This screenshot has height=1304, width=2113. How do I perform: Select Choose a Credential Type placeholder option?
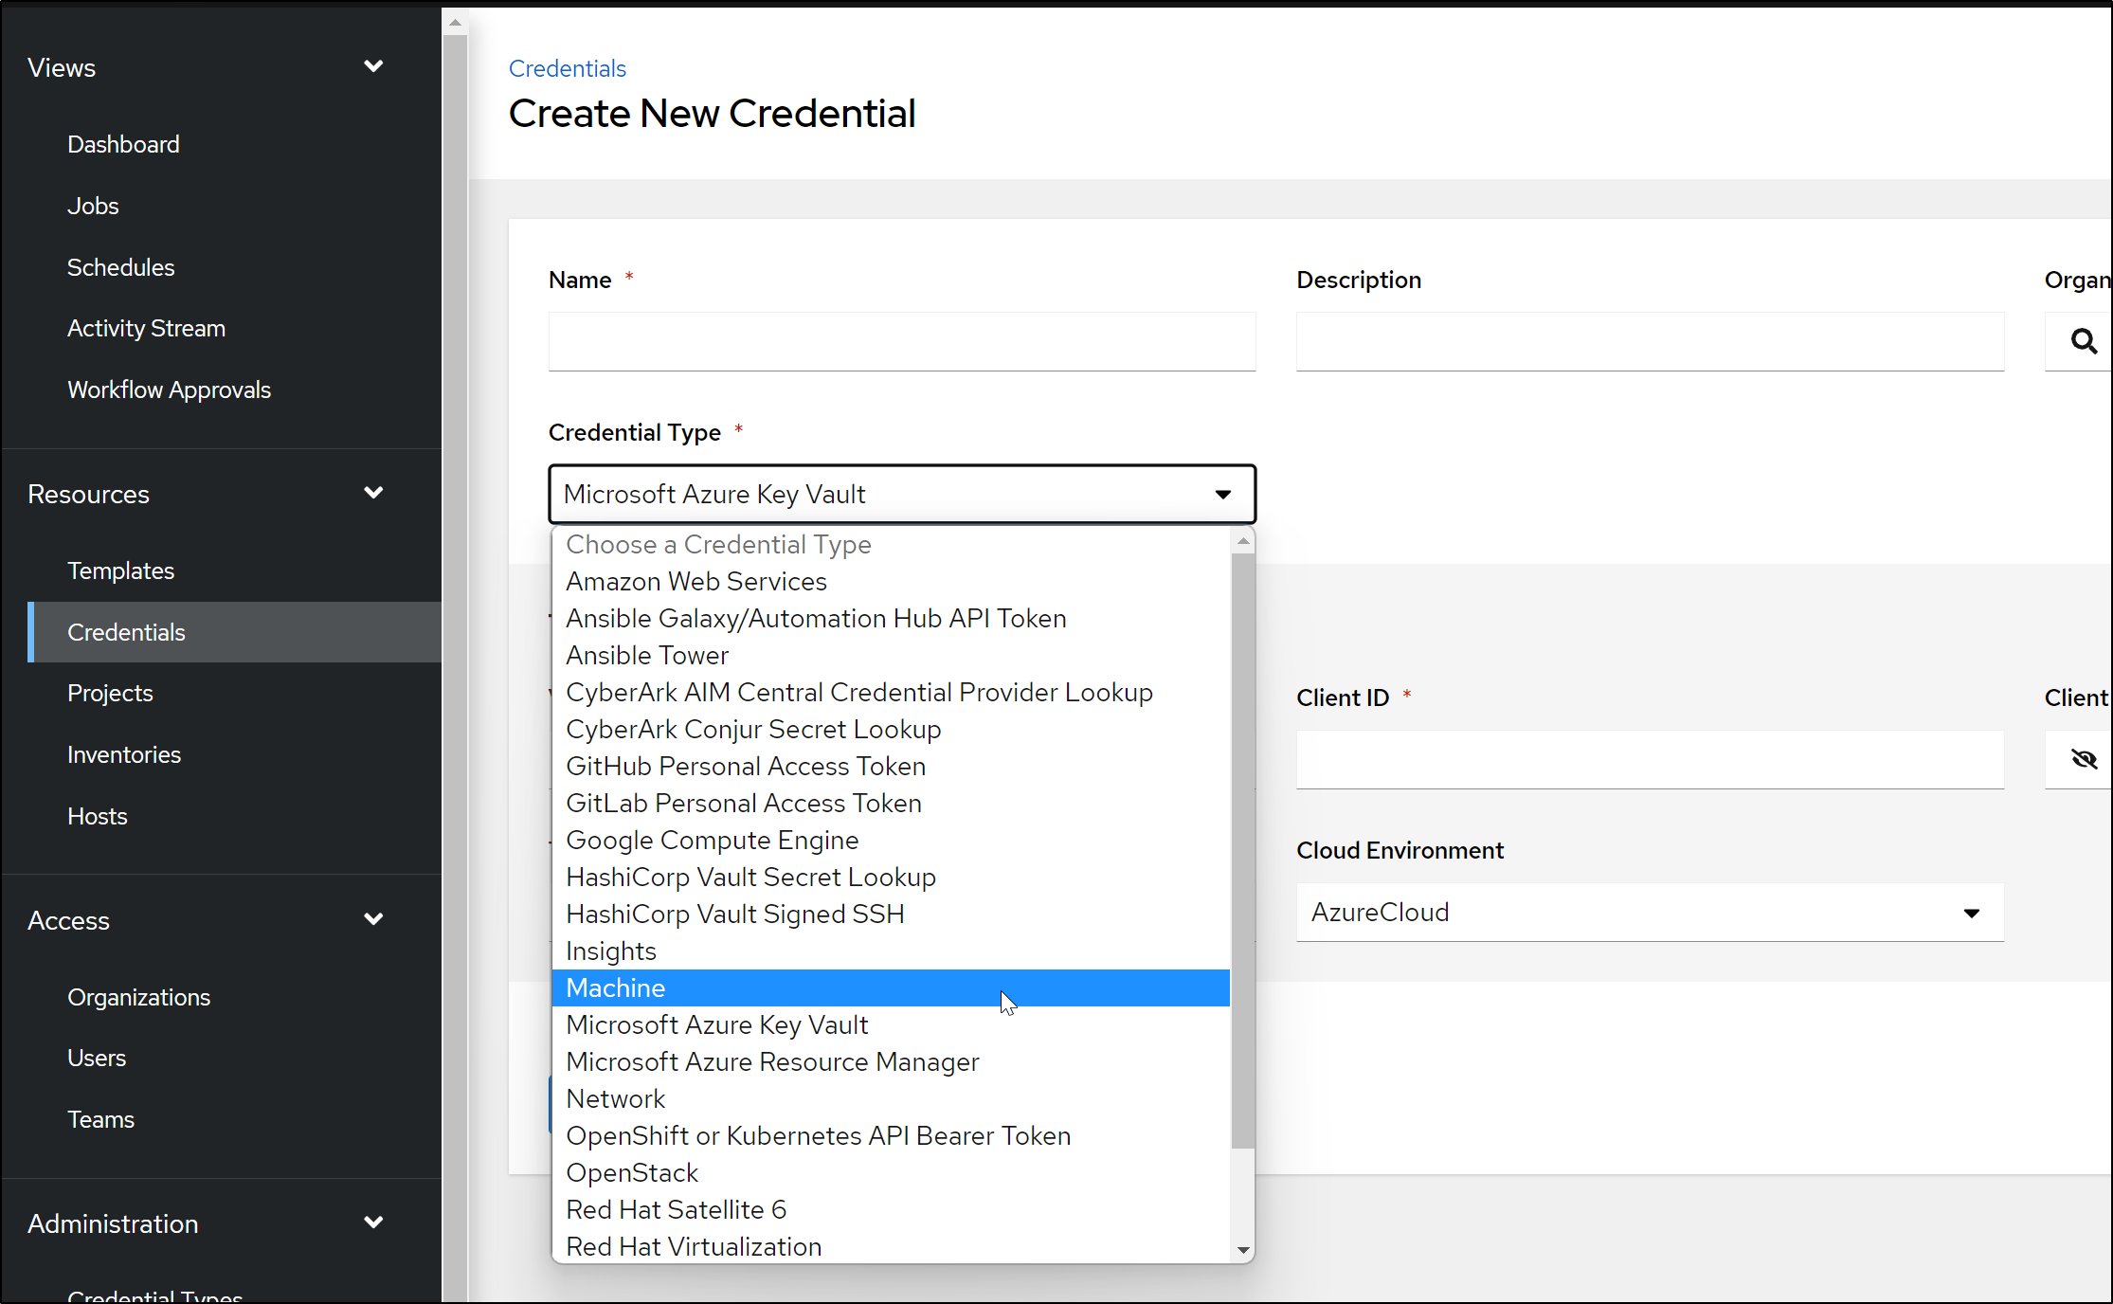click(891, 544)
